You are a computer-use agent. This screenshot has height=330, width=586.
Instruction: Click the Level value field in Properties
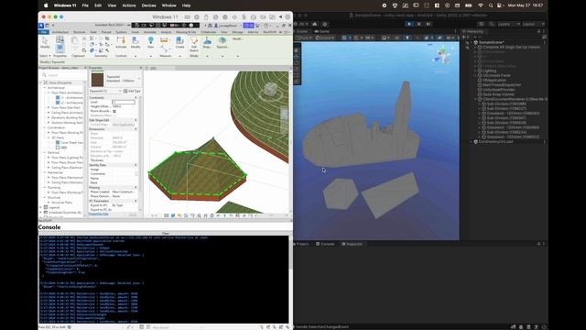pos(124,102)
